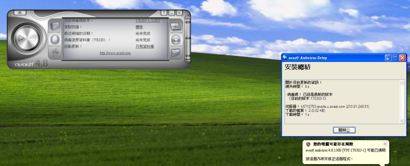This screenshot has height=166, width=410.
Task: Select local hard disks scan icon
Action: pos(176,27)
